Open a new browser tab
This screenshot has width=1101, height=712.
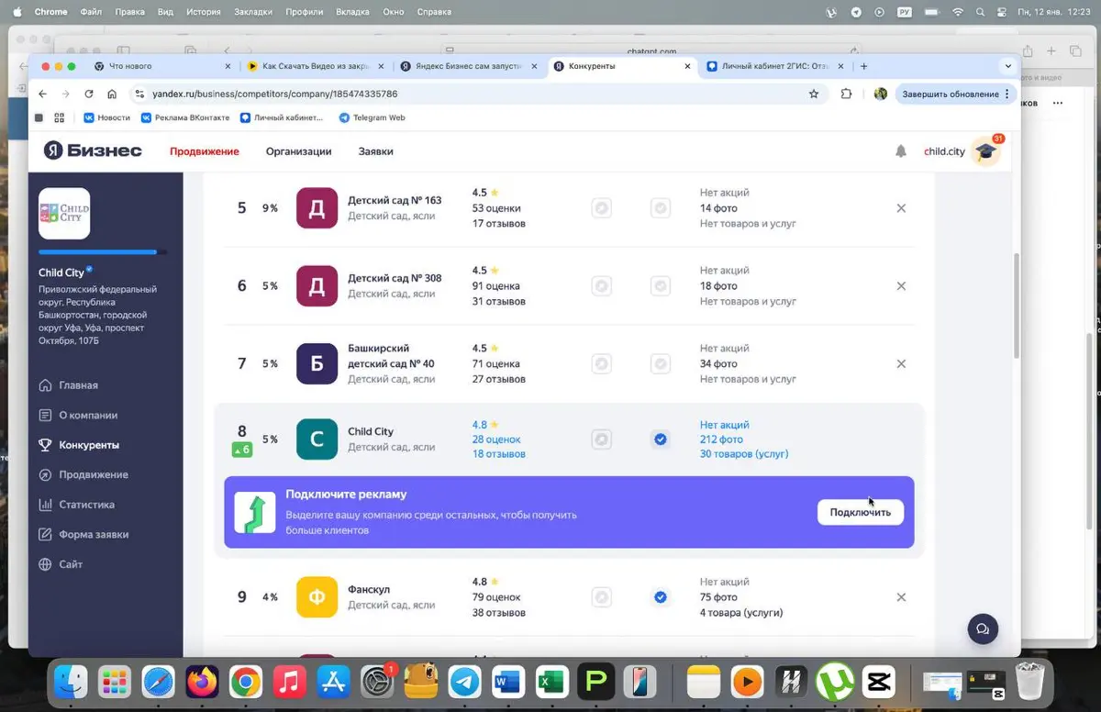[864, 66]
